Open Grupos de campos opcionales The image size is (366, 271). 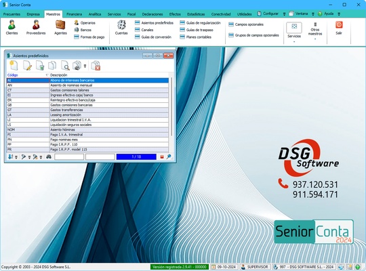pos(253,35)
